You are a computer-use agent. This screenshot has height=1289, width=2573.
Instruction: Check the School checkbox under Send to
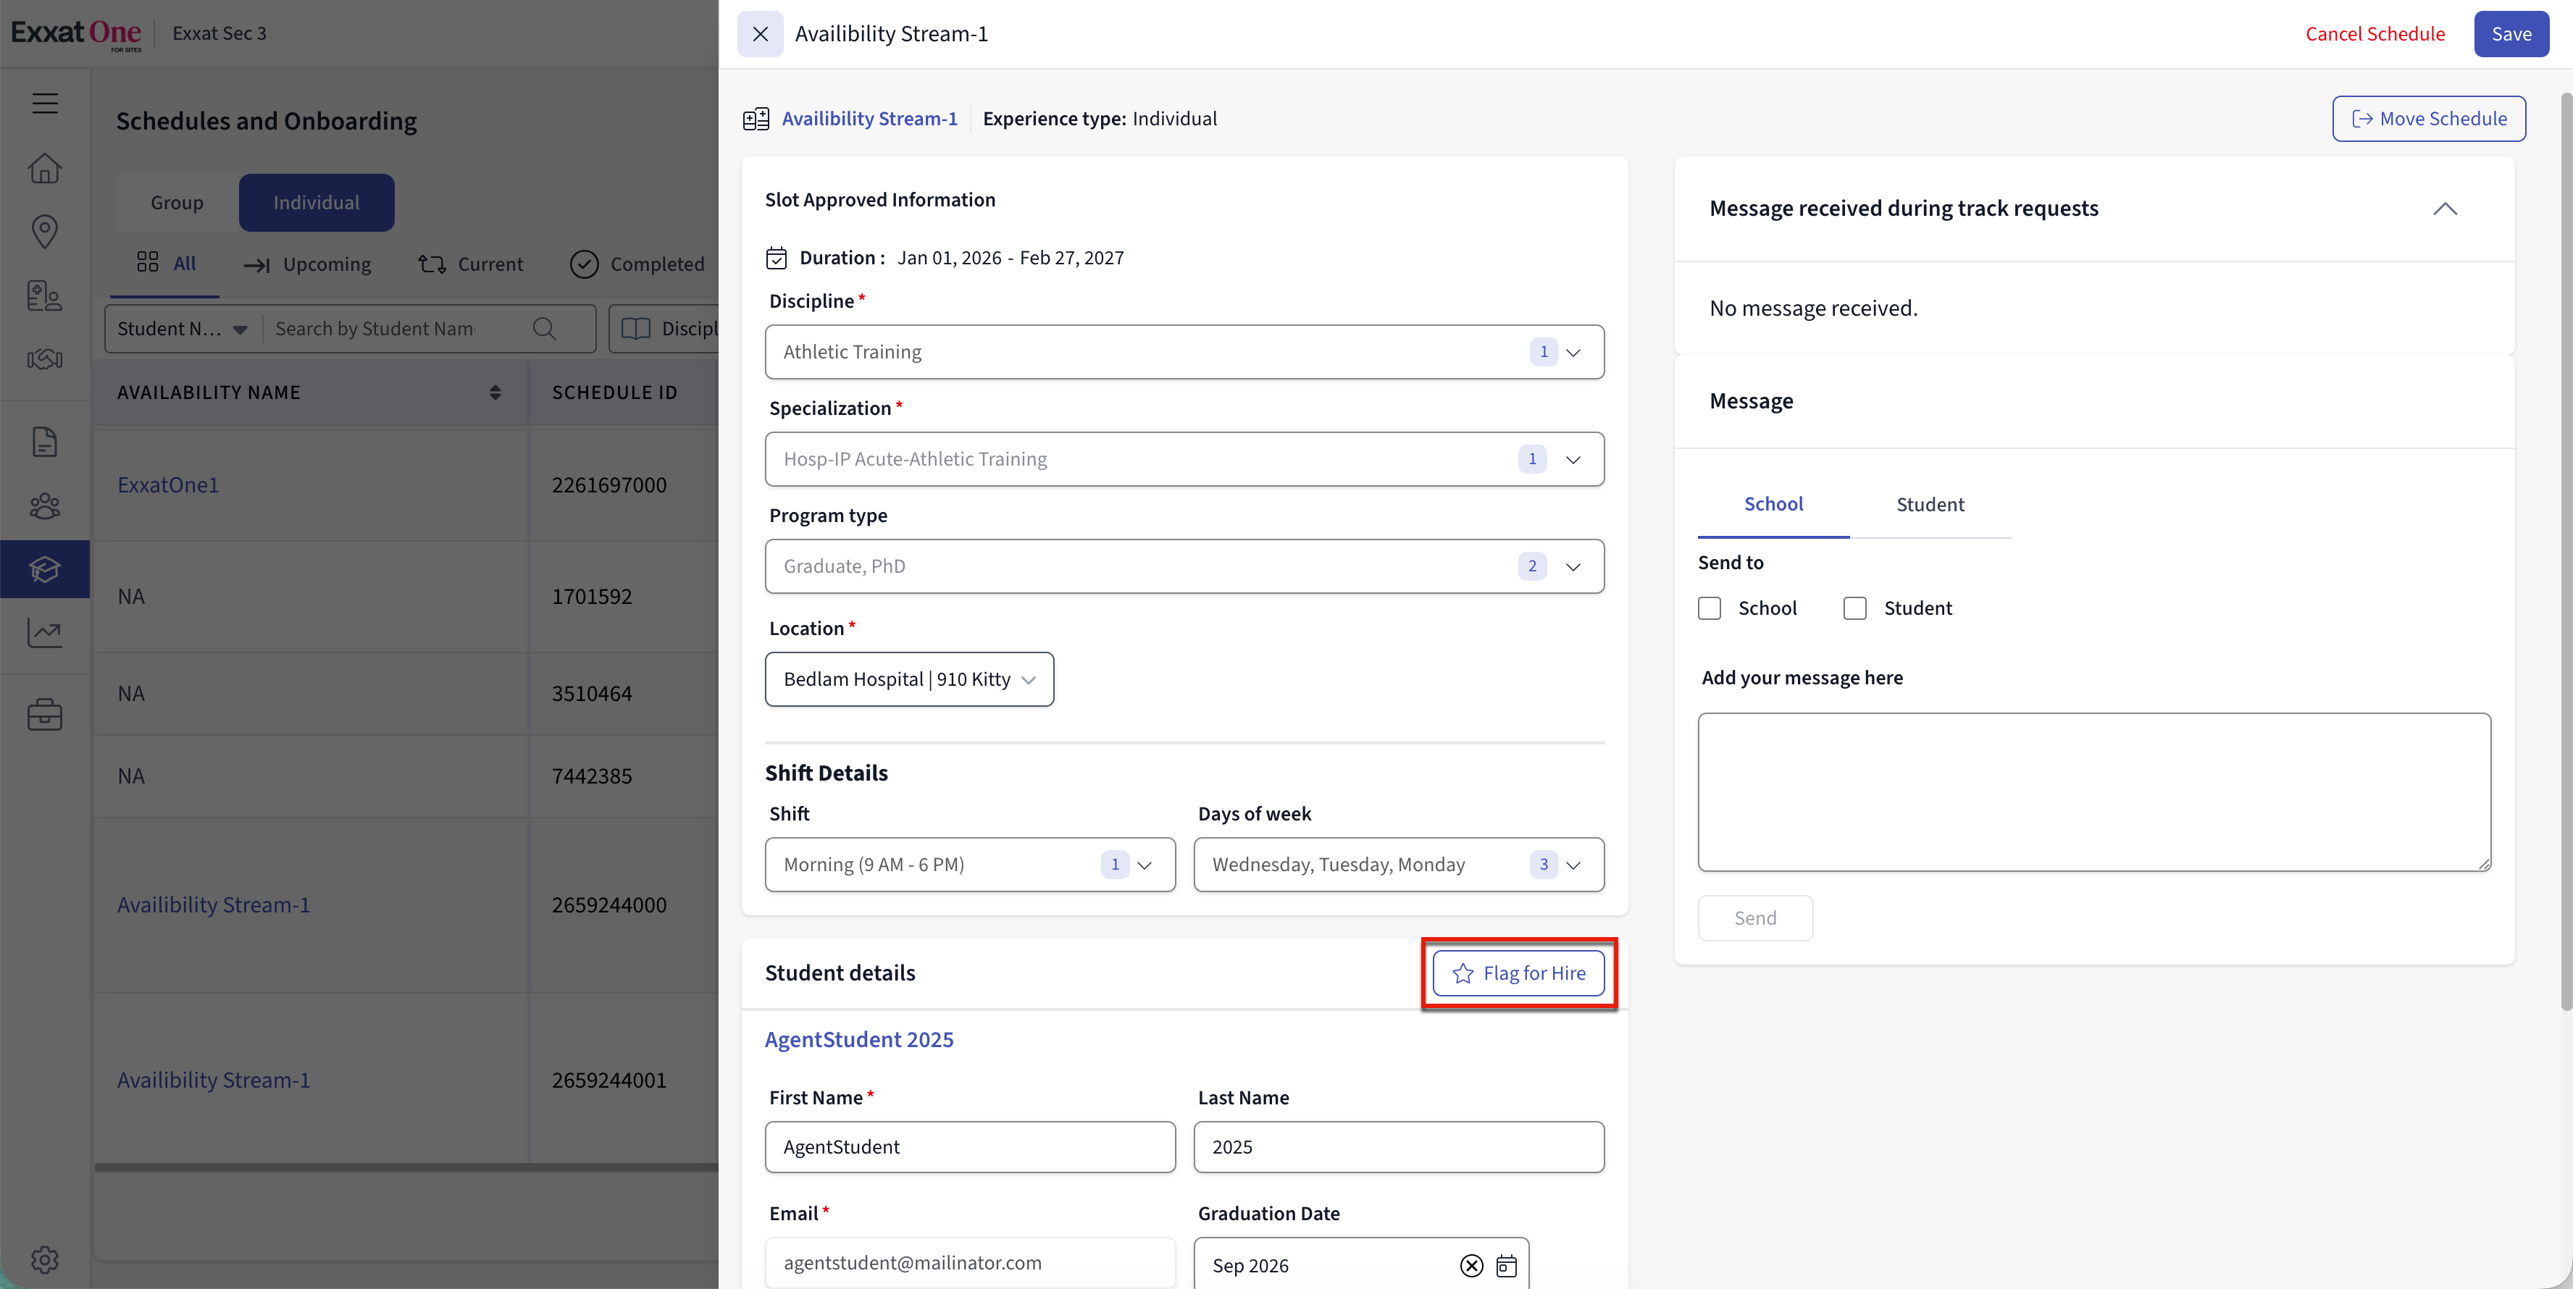(1709, 608)
